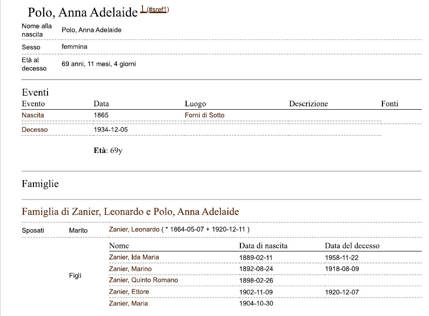Select Ida Maria's death date 1958-11-22
The height and width of the screenshot is (316, 429).
click(x=342, y=258)
